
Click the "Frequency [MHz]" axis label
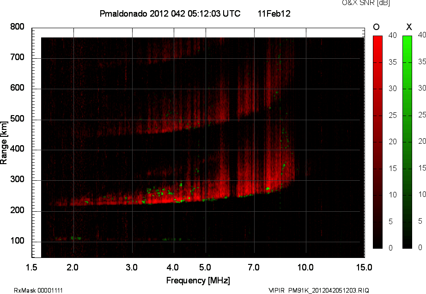tap(198, 280)
